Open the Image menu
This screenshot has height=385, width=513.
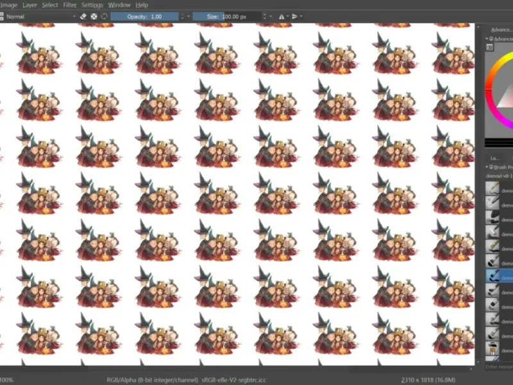pyautogui.click(x=9, y=5)
